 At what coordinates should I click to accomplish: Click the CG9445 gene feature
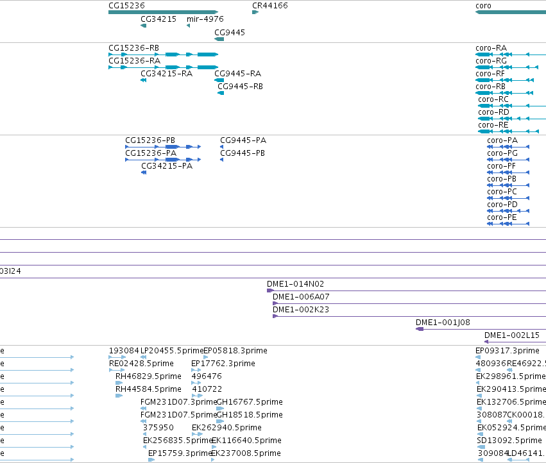pos(219,39)
